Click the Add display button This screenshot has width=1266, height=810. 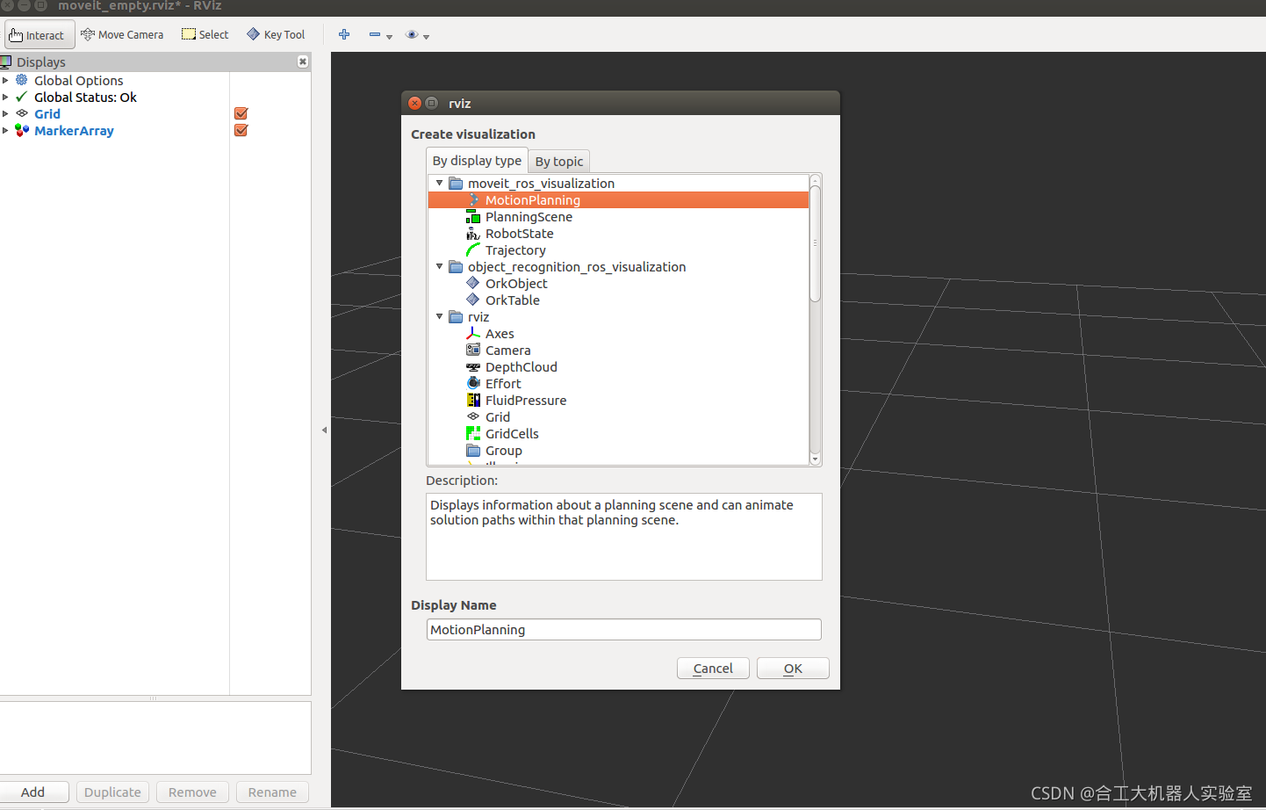pyautogui.click(x=33, y=792)
